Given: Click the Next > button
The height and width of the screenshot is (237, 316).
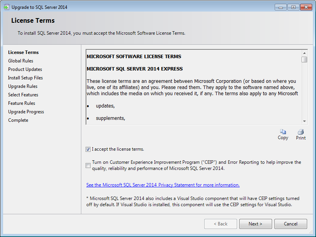Looking at the screenshot, I should tap(255, 224).
